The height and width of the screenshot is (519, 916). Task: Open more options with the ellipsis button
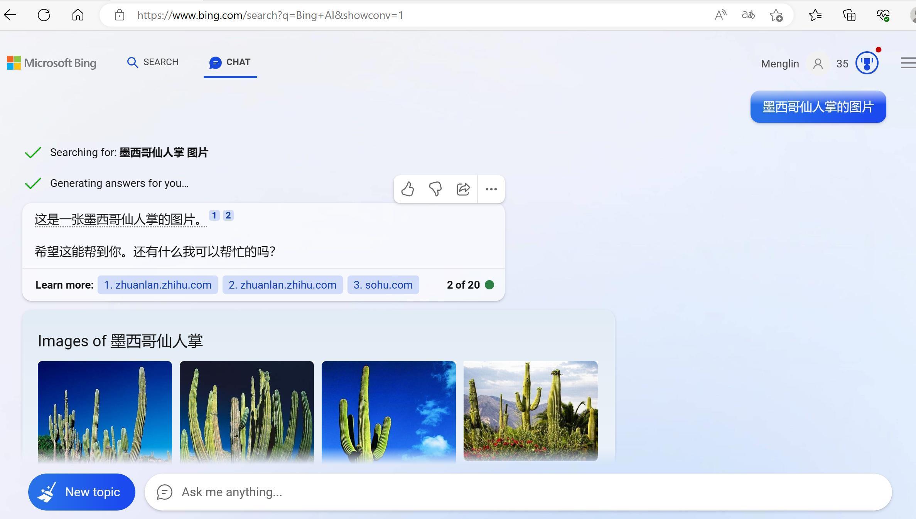[491, 189]
